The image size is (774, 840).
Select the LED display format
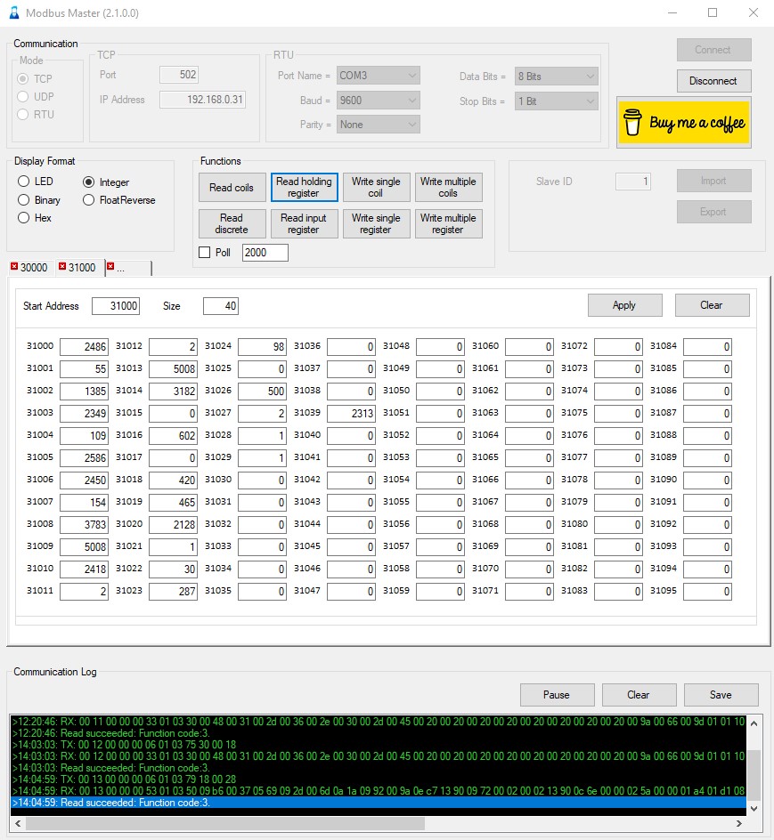click(x=24, y=182)
